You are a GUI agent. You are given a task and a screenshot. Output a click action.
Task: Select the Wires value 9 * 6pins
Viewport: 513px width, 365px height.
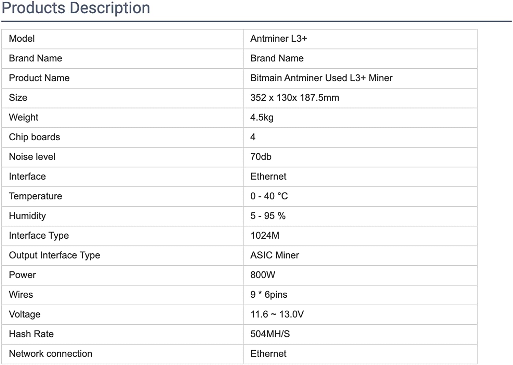(268, 295)
